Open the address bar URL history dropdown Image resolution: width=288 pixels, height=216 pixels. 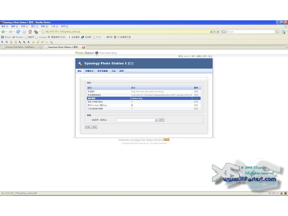(214, 32)
